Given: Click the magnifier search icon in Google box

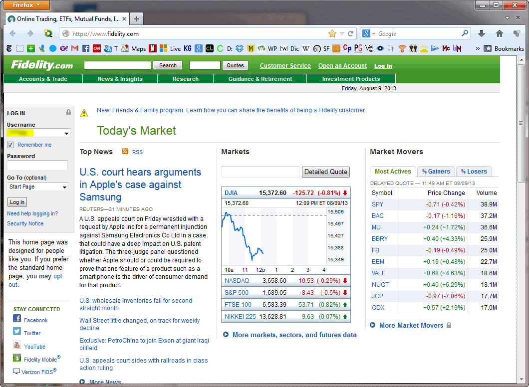Looking at the screenshot, I should coord(465,33).
